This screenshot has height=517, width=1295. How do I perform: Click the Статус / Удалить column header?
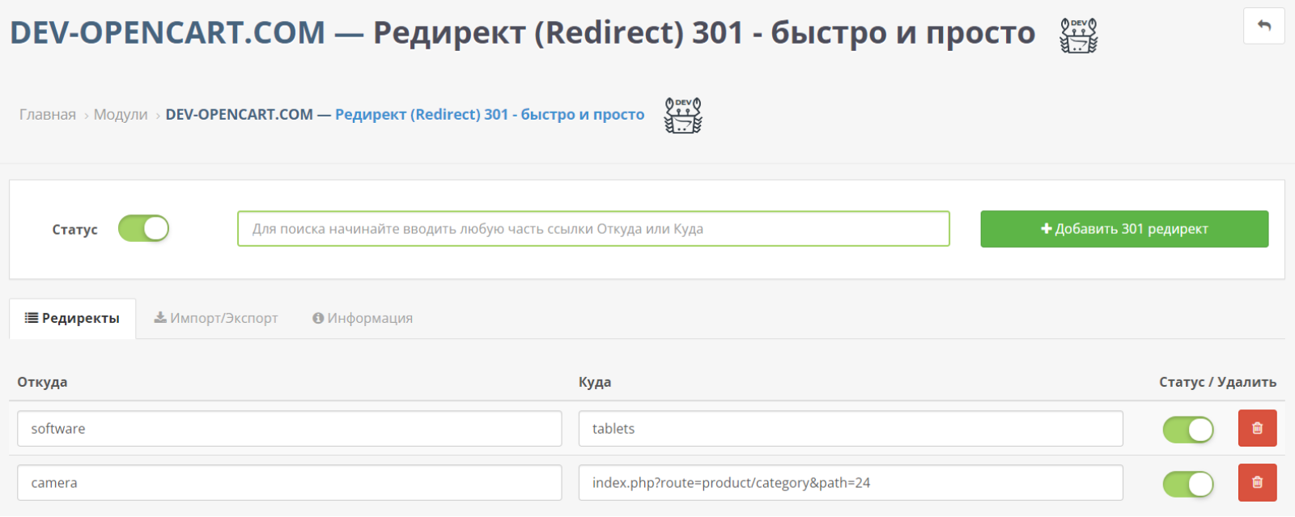point(1218,382)
